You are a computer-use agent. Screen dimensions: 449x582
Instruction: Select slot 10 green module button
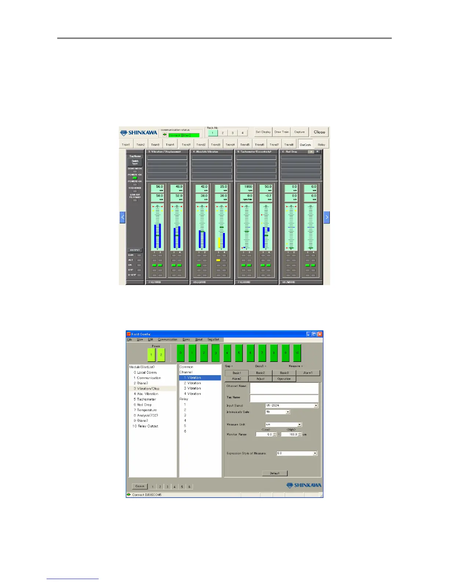point(297,353)
